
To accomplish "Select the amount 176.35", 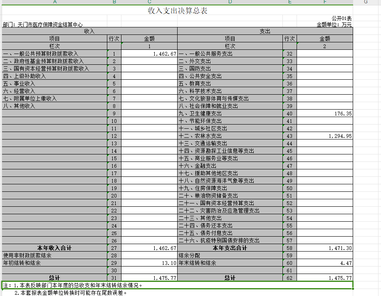I will (324, 113).
